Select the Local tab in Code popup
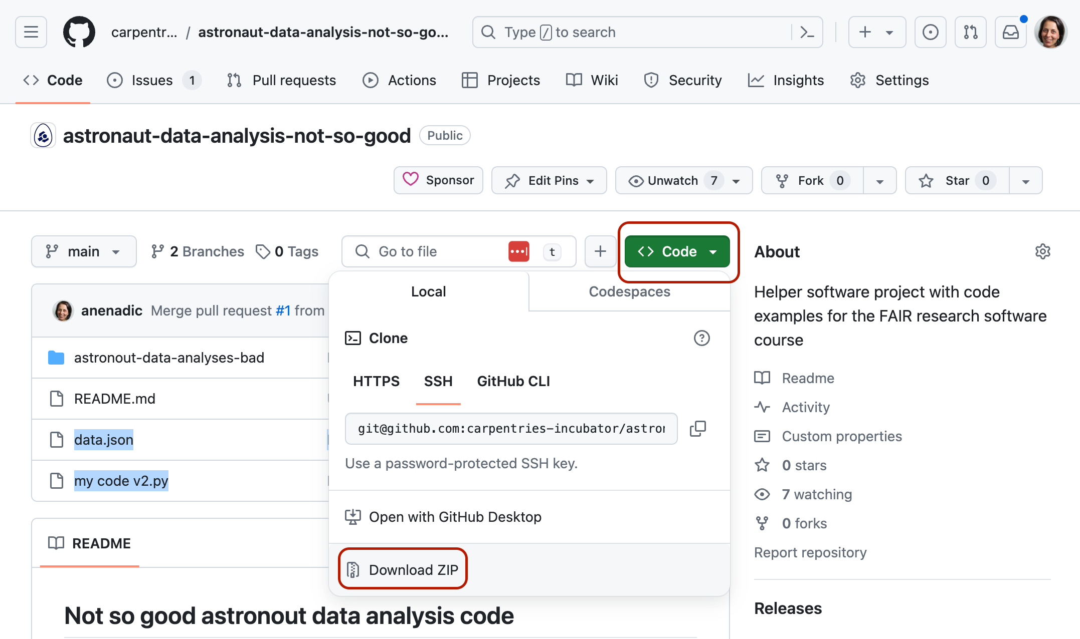Screen dimensions: 1080x639 pyautogui.click(x=429, y=291)
